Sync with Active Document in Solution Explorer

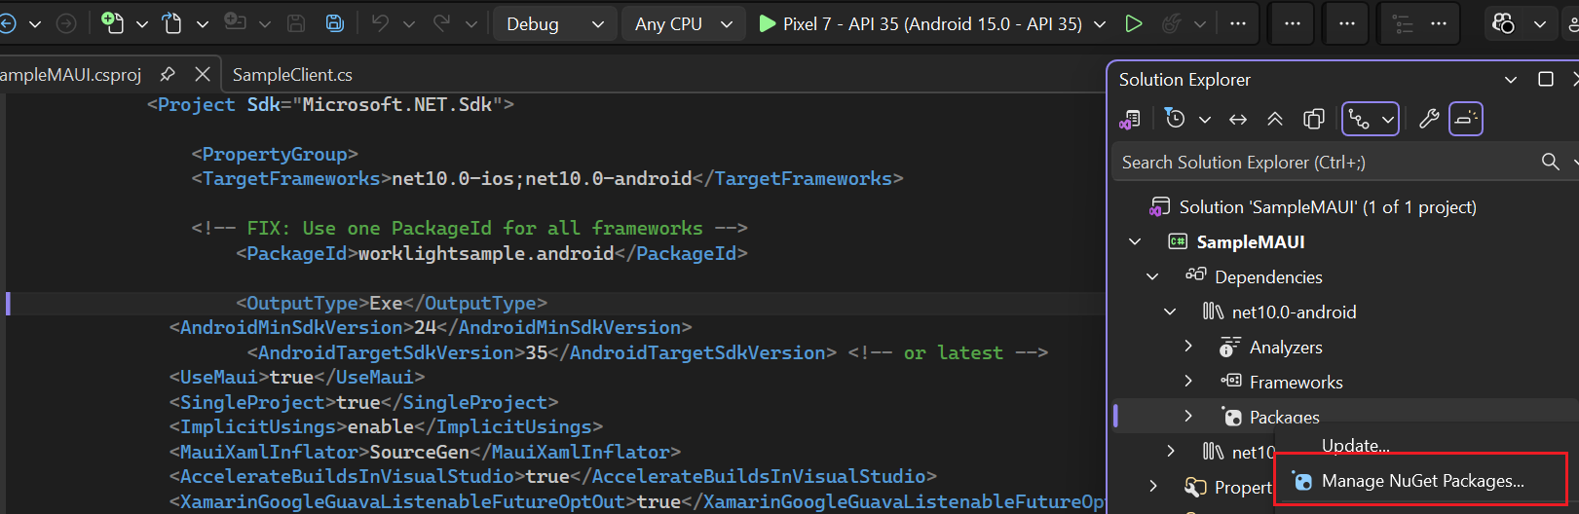point(1238,119)
